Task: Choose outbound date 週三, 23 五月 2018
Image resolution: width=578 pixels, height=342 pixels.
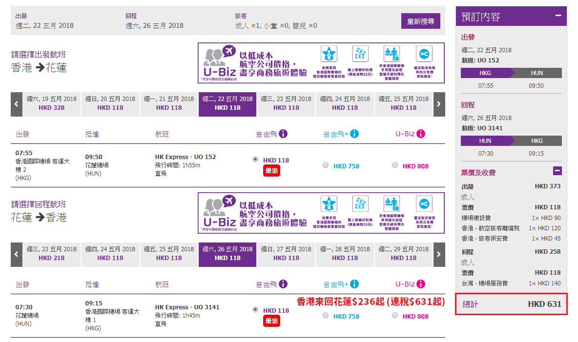Action: click(286, 104)
